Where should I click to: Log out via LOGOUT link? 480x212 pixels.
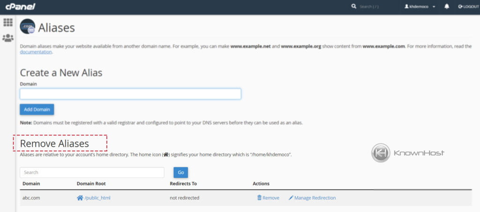pyautogui.click(x=468, y=7)
